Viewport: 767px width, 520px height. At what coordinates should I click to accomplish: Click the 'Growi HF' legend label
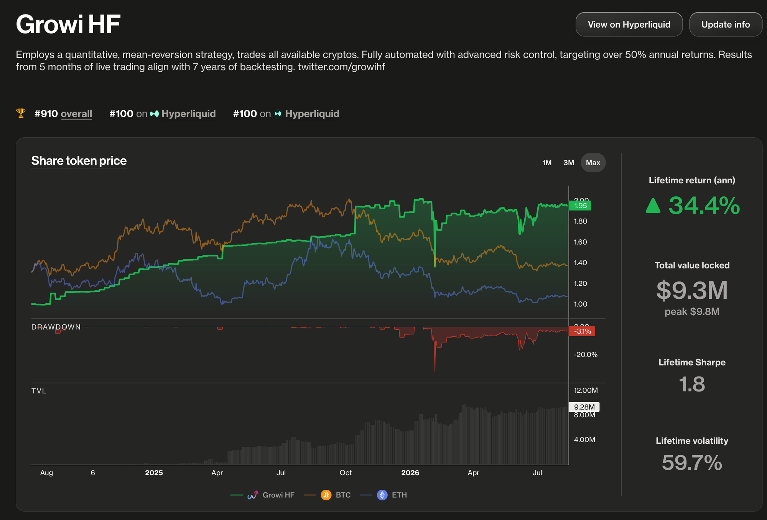[278, 495]
